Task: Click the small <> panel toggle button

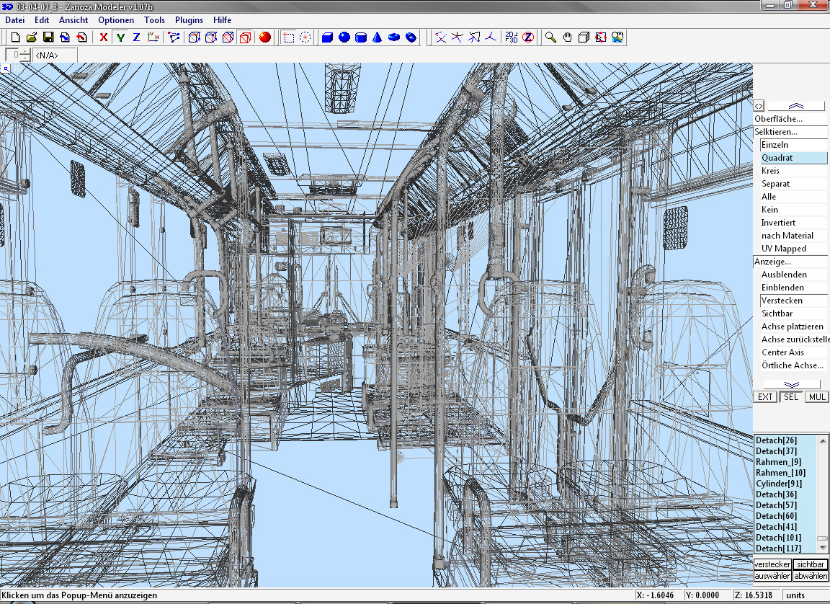Action: point(759,106)
